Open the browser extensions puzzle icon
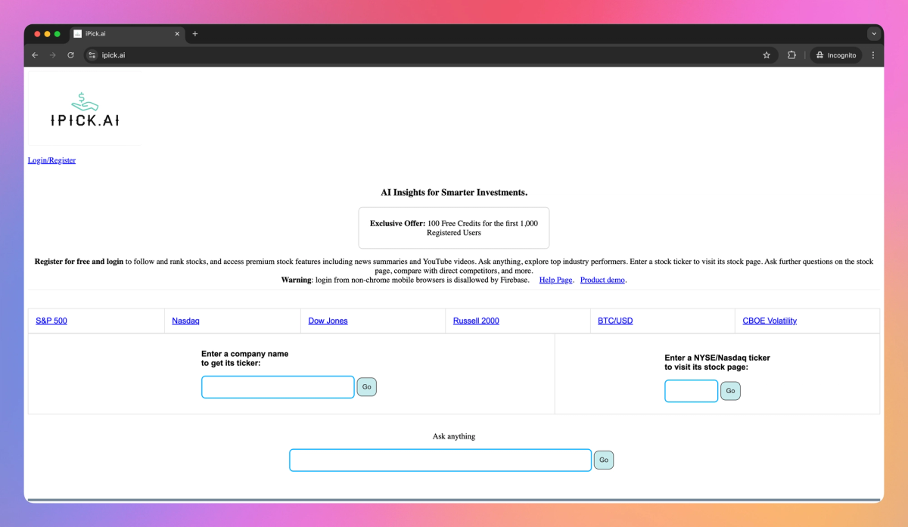The image size is (908, 527). (791, 54)
